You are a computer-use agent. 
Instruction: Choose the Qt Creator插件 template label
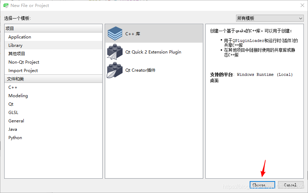click(140, 70)
